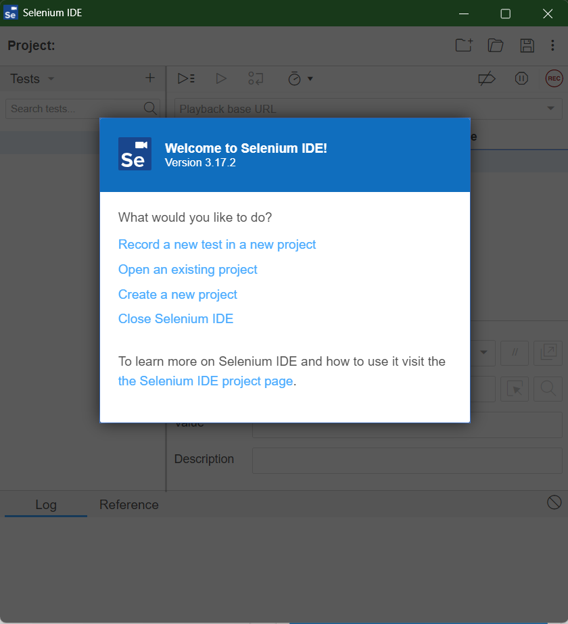Switch to the Reference tab
The image size is (568, 624).
point(129,504)
